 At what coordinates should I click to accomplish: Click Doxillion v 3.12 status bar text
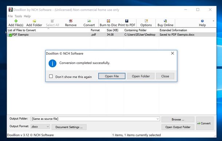[x=30, y=135]
